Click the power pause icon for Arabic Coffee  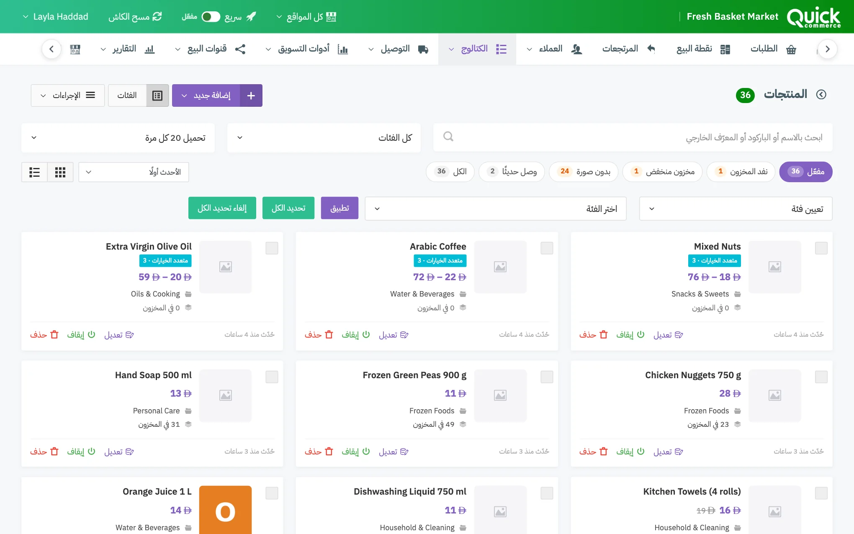click(366, 335)
